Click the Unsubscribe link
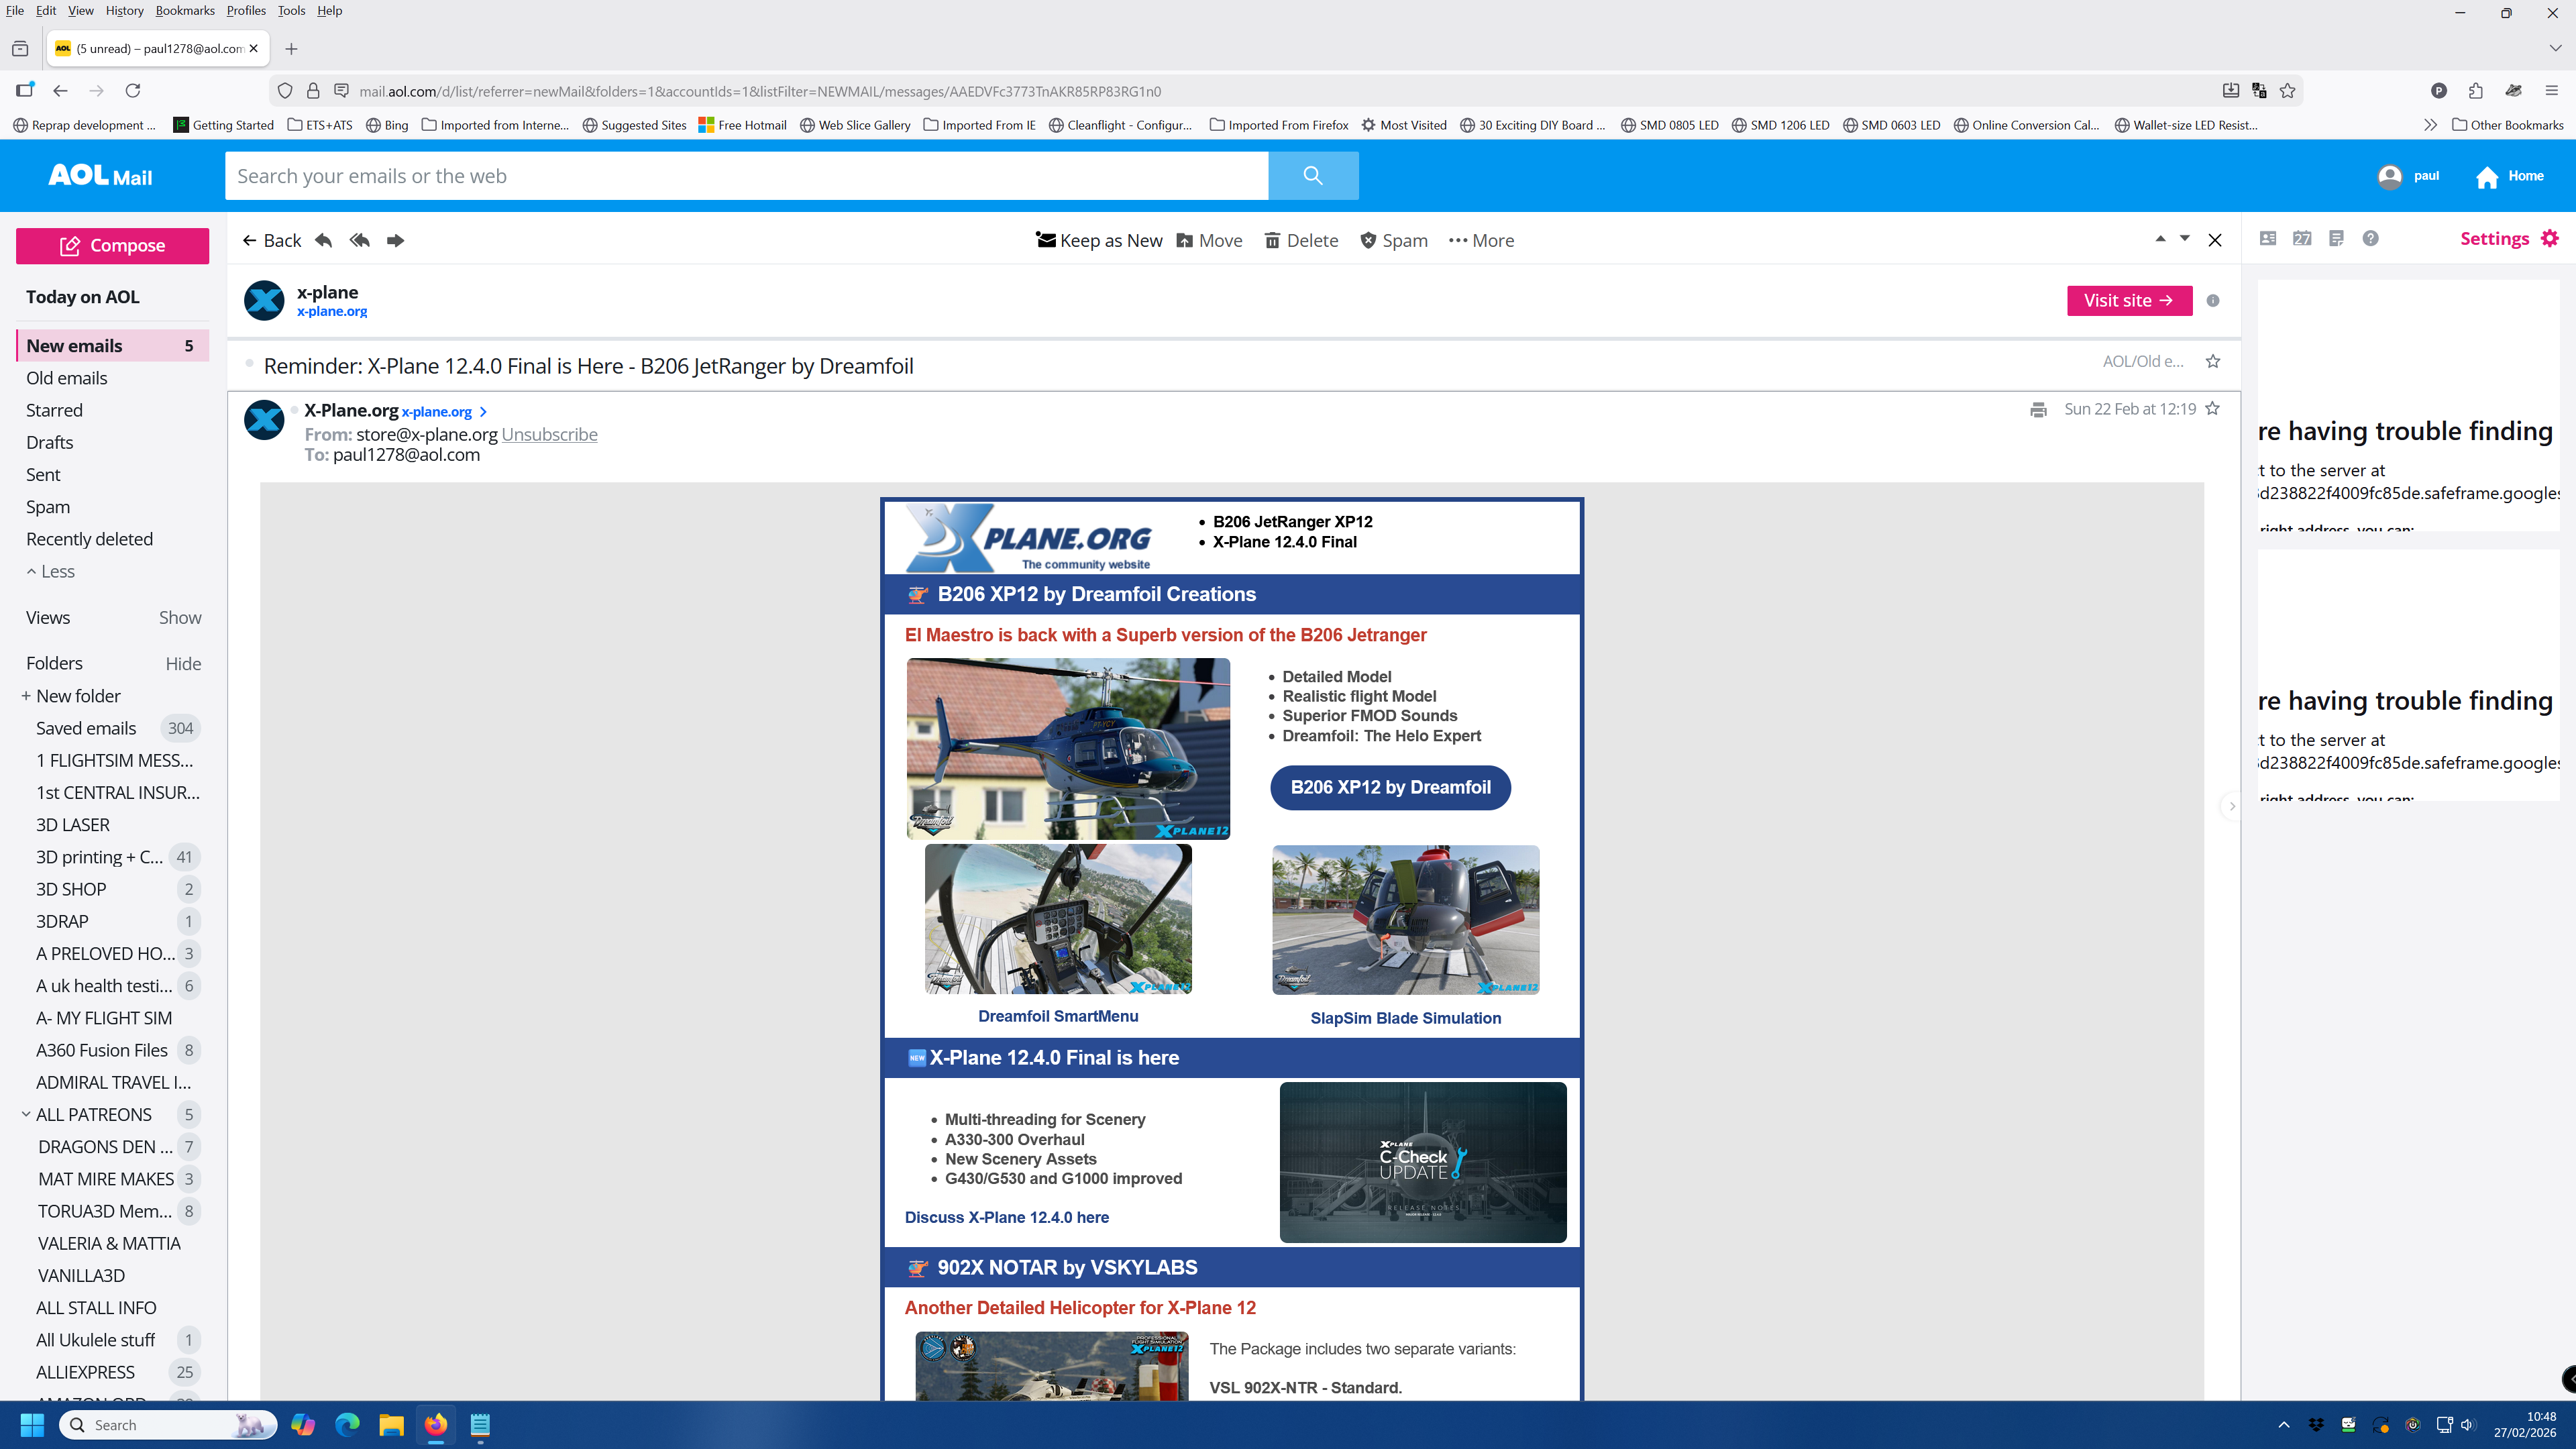The height and width of the screenshot is (1449, 2576). pos(549,434)
